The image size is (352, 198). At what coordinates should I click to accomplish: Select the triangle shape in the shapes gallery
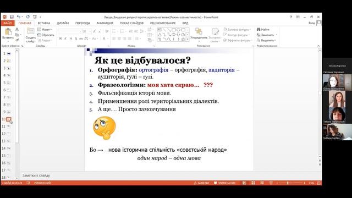pyautogui.click(x=159, y=35)
